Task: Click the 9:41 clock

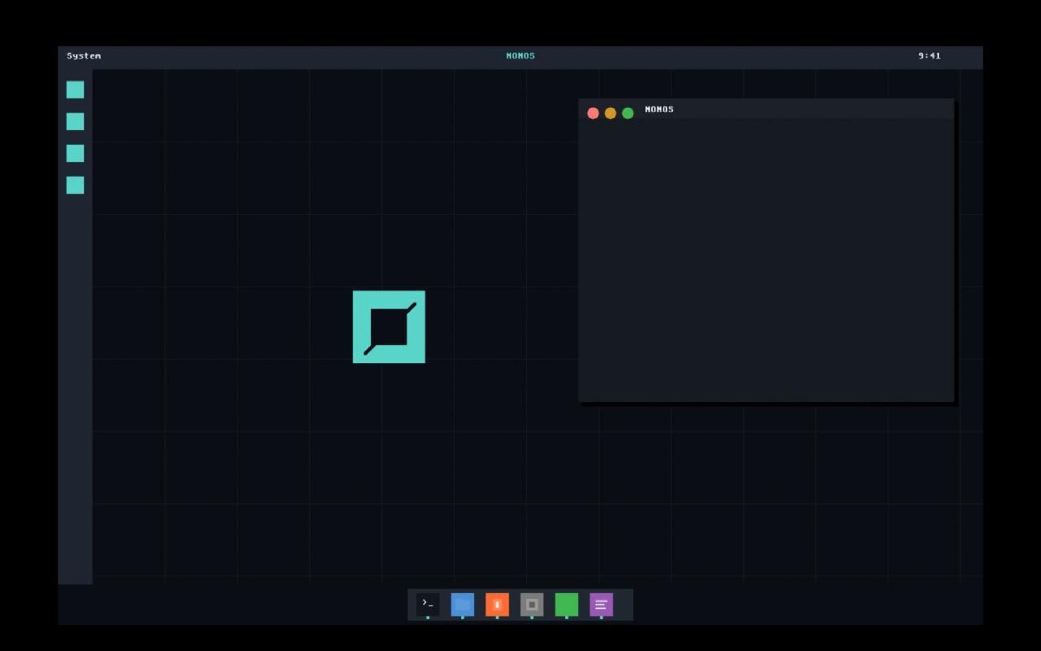Action: click(929, 56)
